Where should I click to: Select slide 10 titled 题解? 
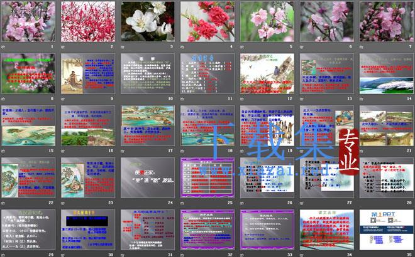148,73
